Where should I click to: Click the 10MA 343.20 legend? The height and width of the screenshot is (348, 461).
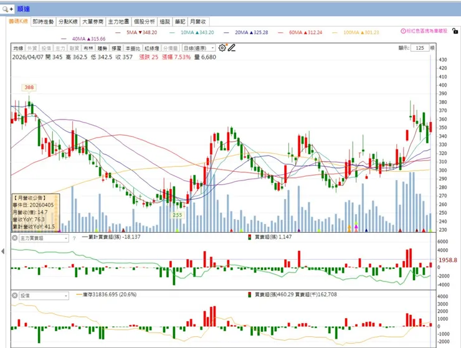click(x=192, y=32)
